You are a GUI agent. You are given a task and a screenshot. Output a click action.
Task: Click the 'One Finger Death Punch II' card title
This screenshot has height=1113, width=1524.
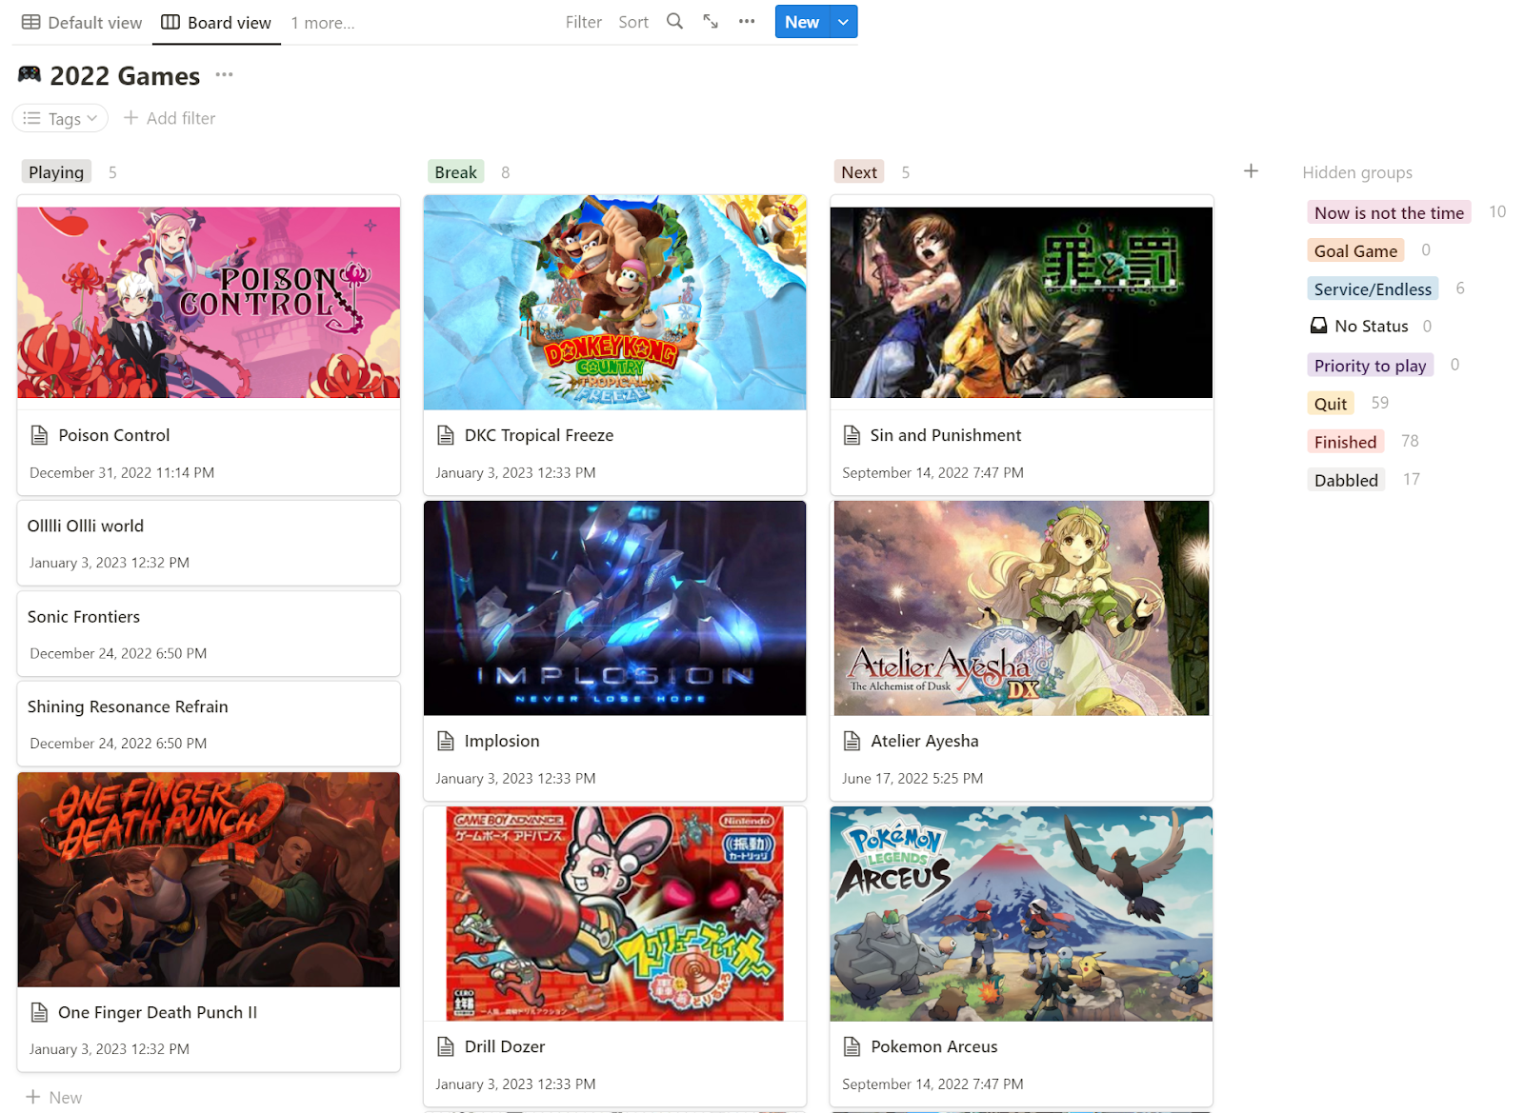coord(158,1012)
